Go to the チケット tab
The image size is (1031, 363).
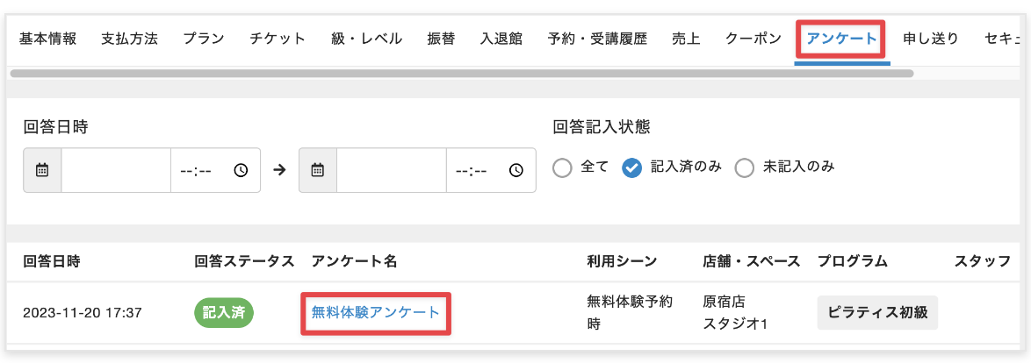[278, 39]
